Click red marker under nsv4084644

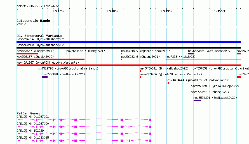[168, 83]
